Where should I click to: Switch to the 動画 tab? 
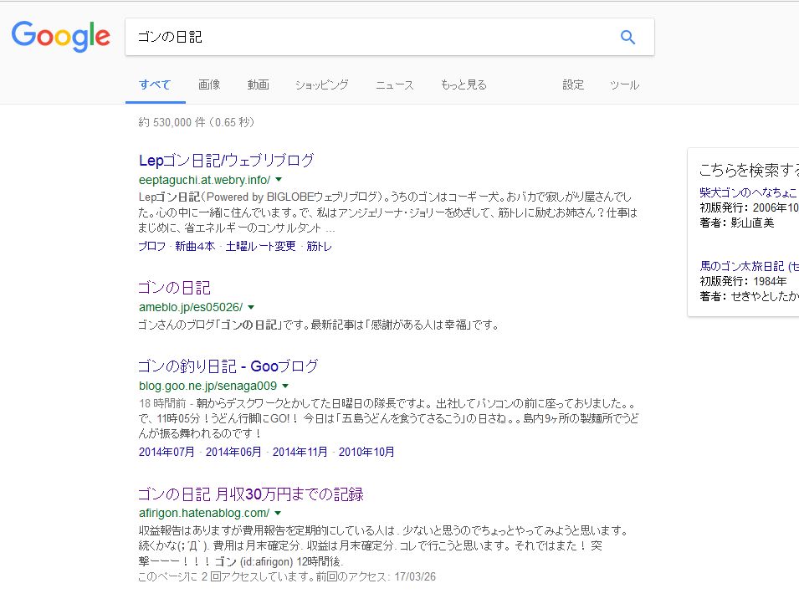(258, 84)
